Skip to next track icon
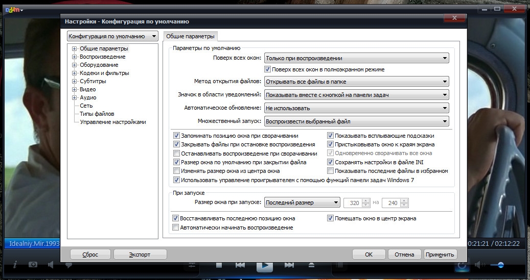This screenshot has width=530, height=280. click(289, 265)
